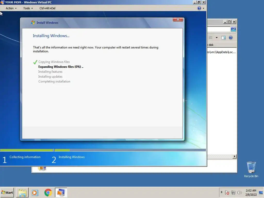Restore down the Virtual PC window
The height and width of the screenshot is (198, 264).
pyautogui.click(x=199, y=2)
